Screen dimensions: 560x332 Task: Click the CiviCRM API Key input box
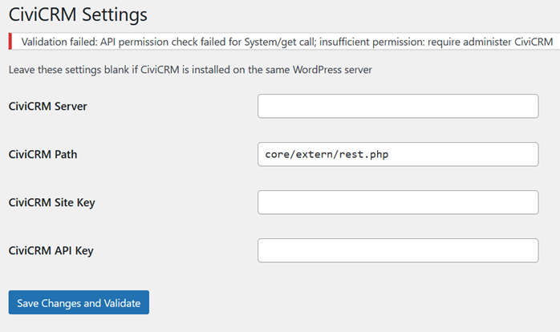397,250
